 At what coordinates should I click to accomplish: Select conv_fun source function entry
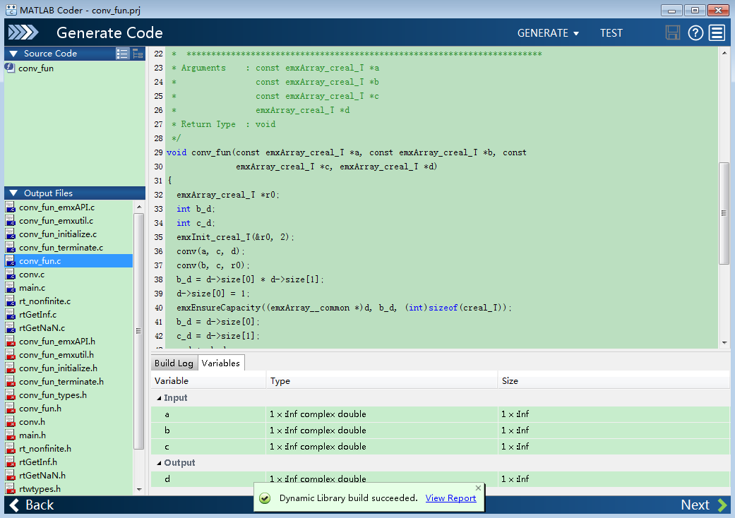36,68
